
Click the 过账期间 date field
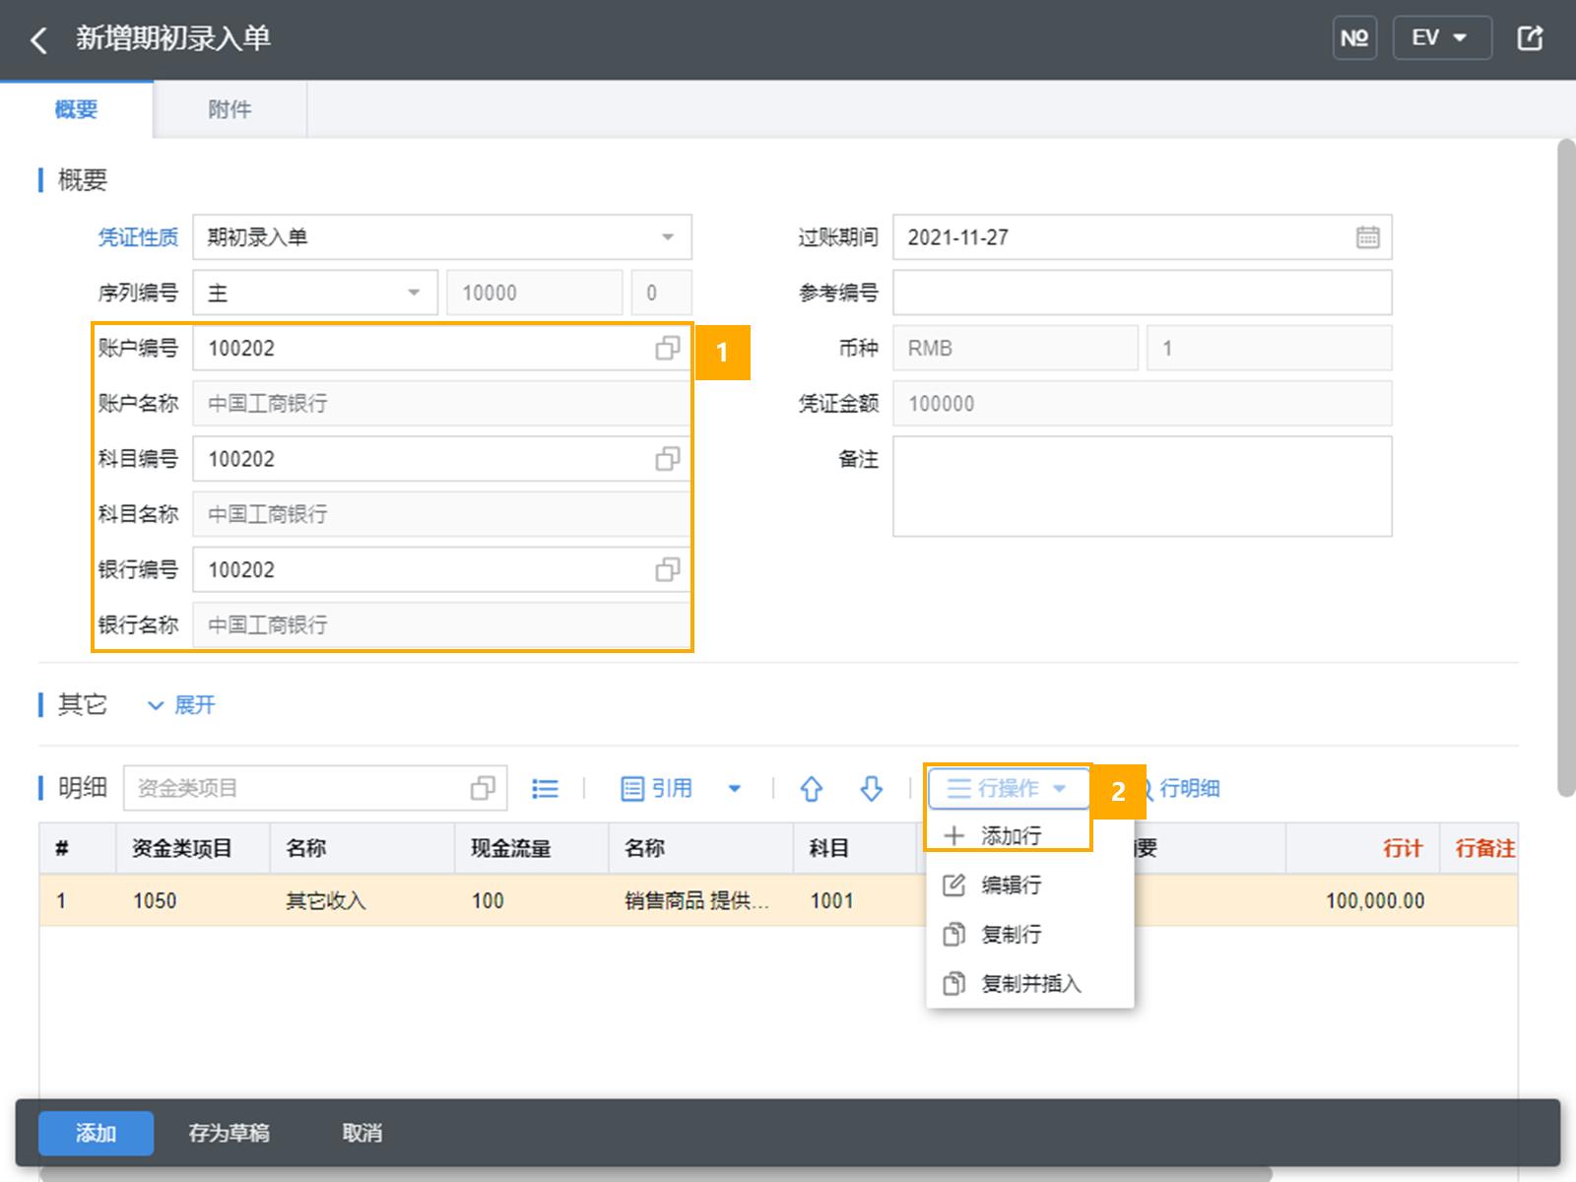tap(1142, 237)
